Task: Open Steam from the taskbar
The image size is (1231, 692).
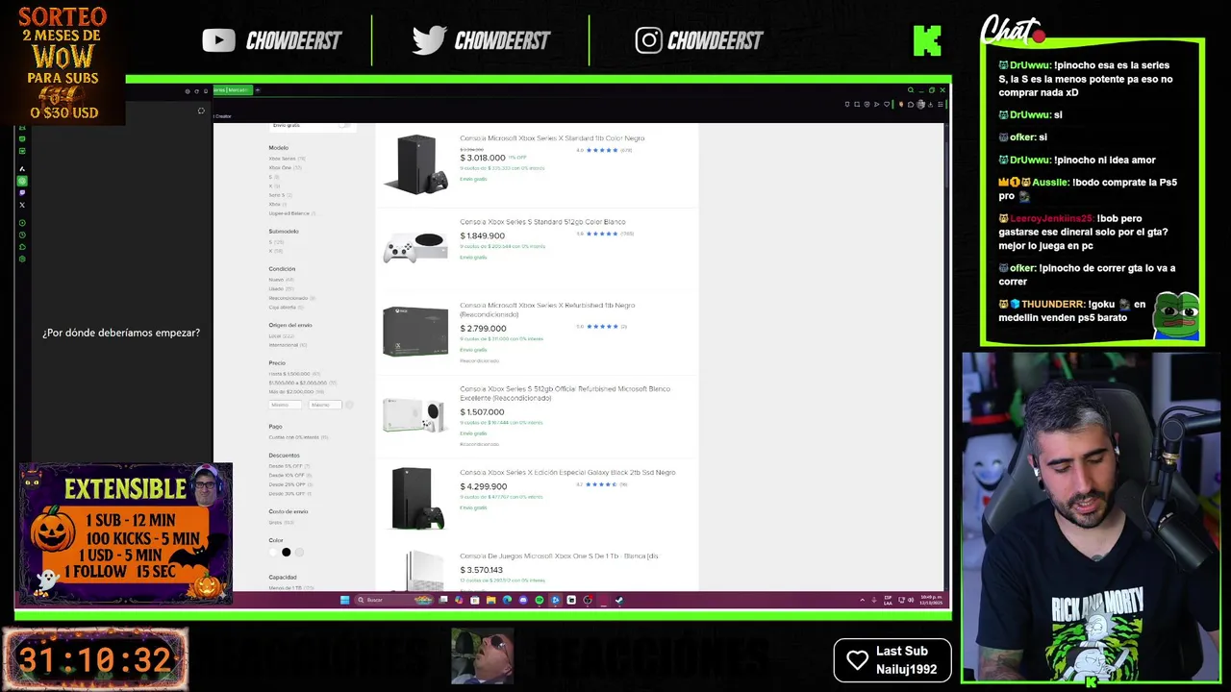Action: [618, 600]
